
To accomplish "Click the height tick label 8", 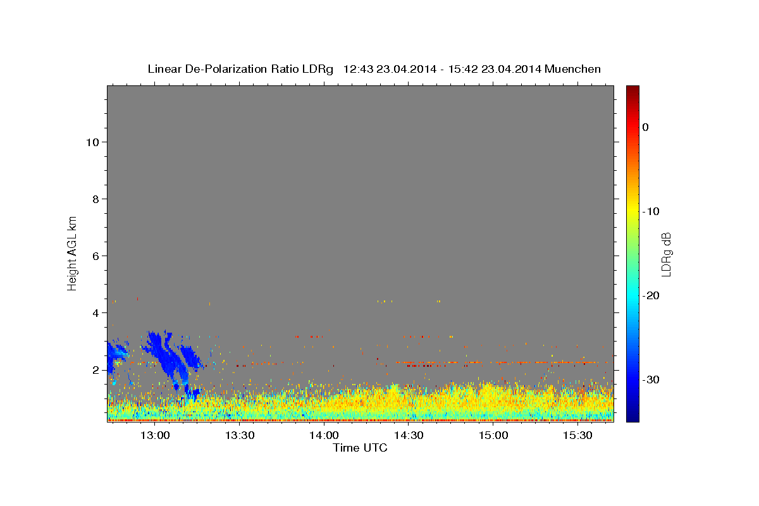I will click(96, 199).
